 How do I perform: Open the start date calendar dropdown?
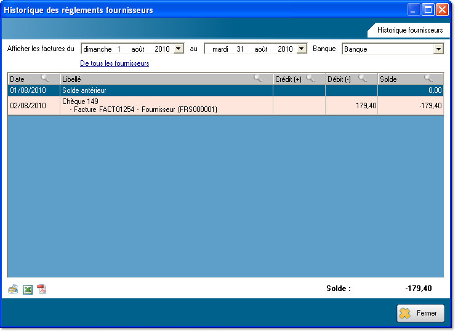(178, 49)
